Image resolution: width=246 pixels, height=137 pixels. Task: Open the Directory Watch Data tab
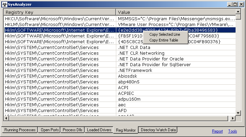[158, 130]
